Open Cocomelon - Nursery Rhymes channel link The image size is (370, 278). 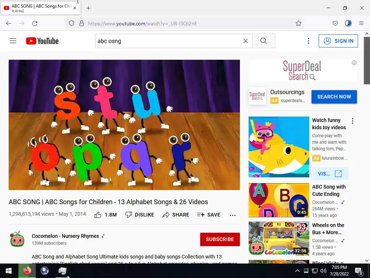(65, 236)
